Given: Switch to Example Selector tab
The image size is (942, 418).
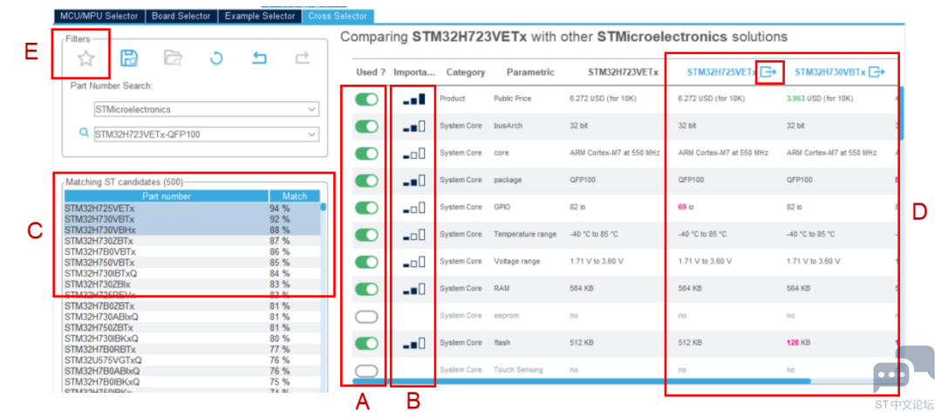Looking at the screenshot, I should (x=260, y=16).
